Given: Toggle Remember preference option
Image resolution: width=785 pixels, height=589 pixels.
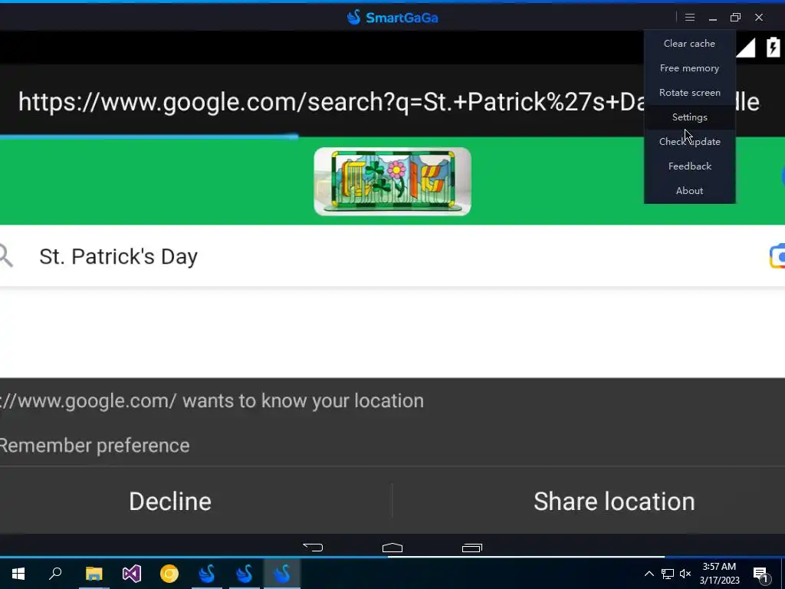Looking at the screenshot, I should click(x=94, y=446).
